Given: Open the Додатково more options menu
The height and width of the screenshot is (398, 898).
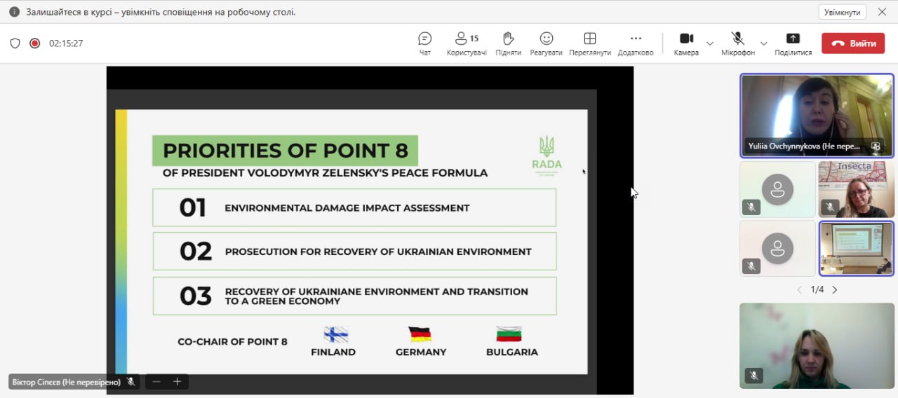Looking at the screenshot, I should point(636,43).
